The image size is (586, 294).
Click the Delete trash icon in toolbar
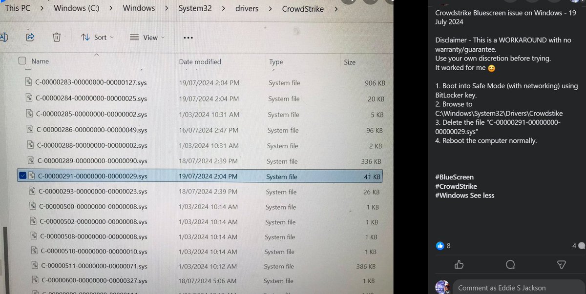click(x=57, y=37)
